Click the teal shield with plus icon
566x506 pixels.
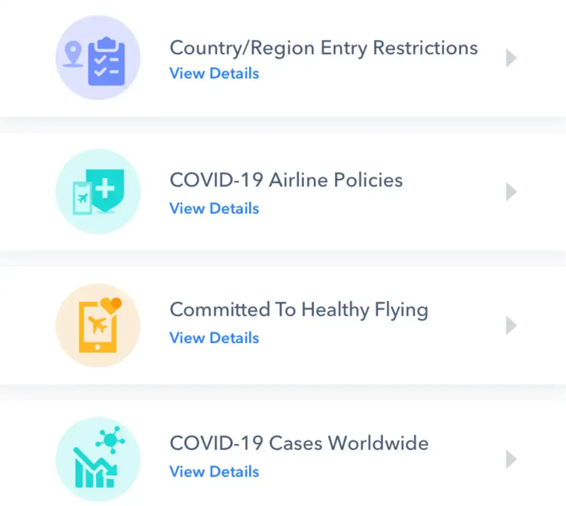[x=105, y=190]
